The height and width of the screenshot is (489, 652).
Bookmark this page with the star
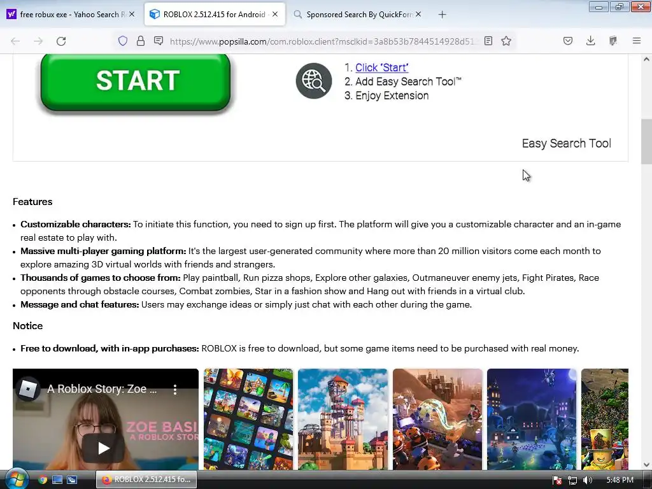[506, 41]
